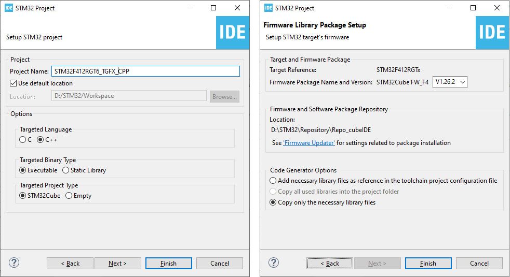Image resolution: width=510 pixels, height=277 pixels.
Task: Click the Project Name text field
Action: (x=145, y=71)
